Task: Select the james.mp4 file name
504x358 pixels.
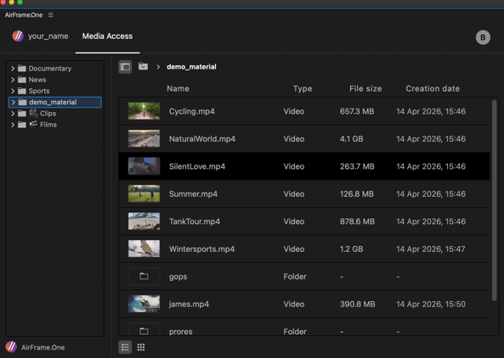Action: 189,304
